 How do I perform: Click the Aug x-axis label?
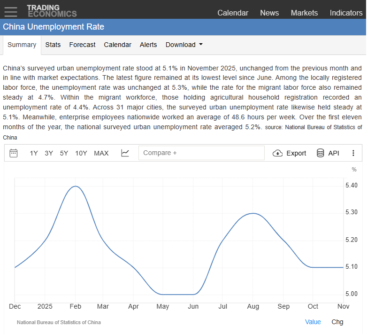tap(253, 306)
